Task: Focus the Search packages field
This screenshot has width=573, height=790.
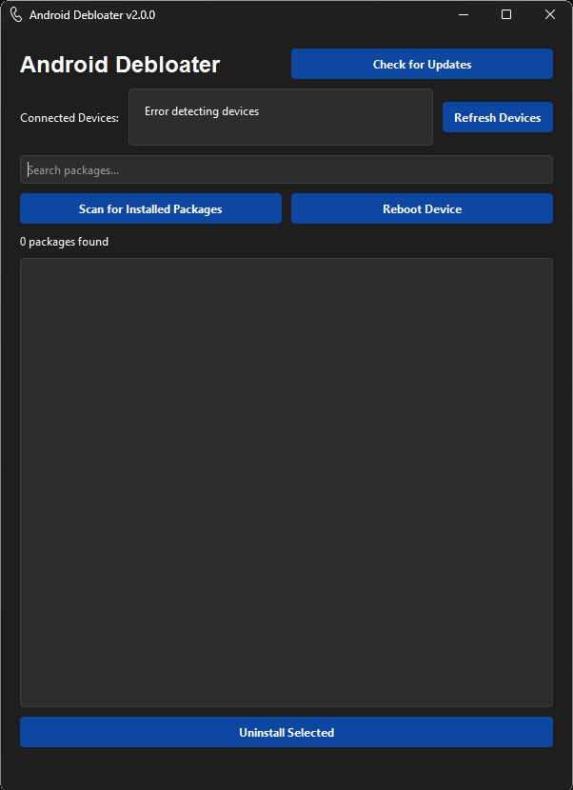Action: (286, 169)
